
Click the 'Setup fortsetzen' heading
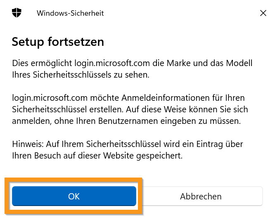58,42
